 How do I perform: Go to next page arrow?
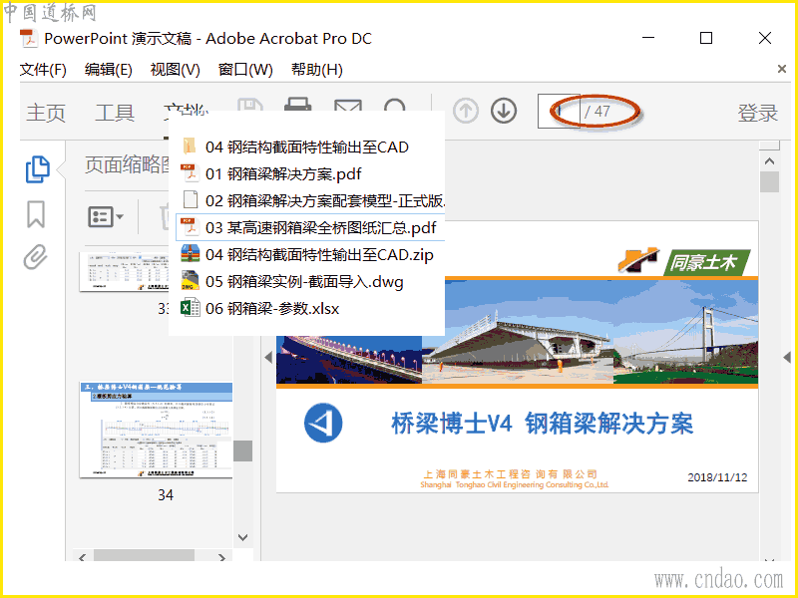pos(504,111)
